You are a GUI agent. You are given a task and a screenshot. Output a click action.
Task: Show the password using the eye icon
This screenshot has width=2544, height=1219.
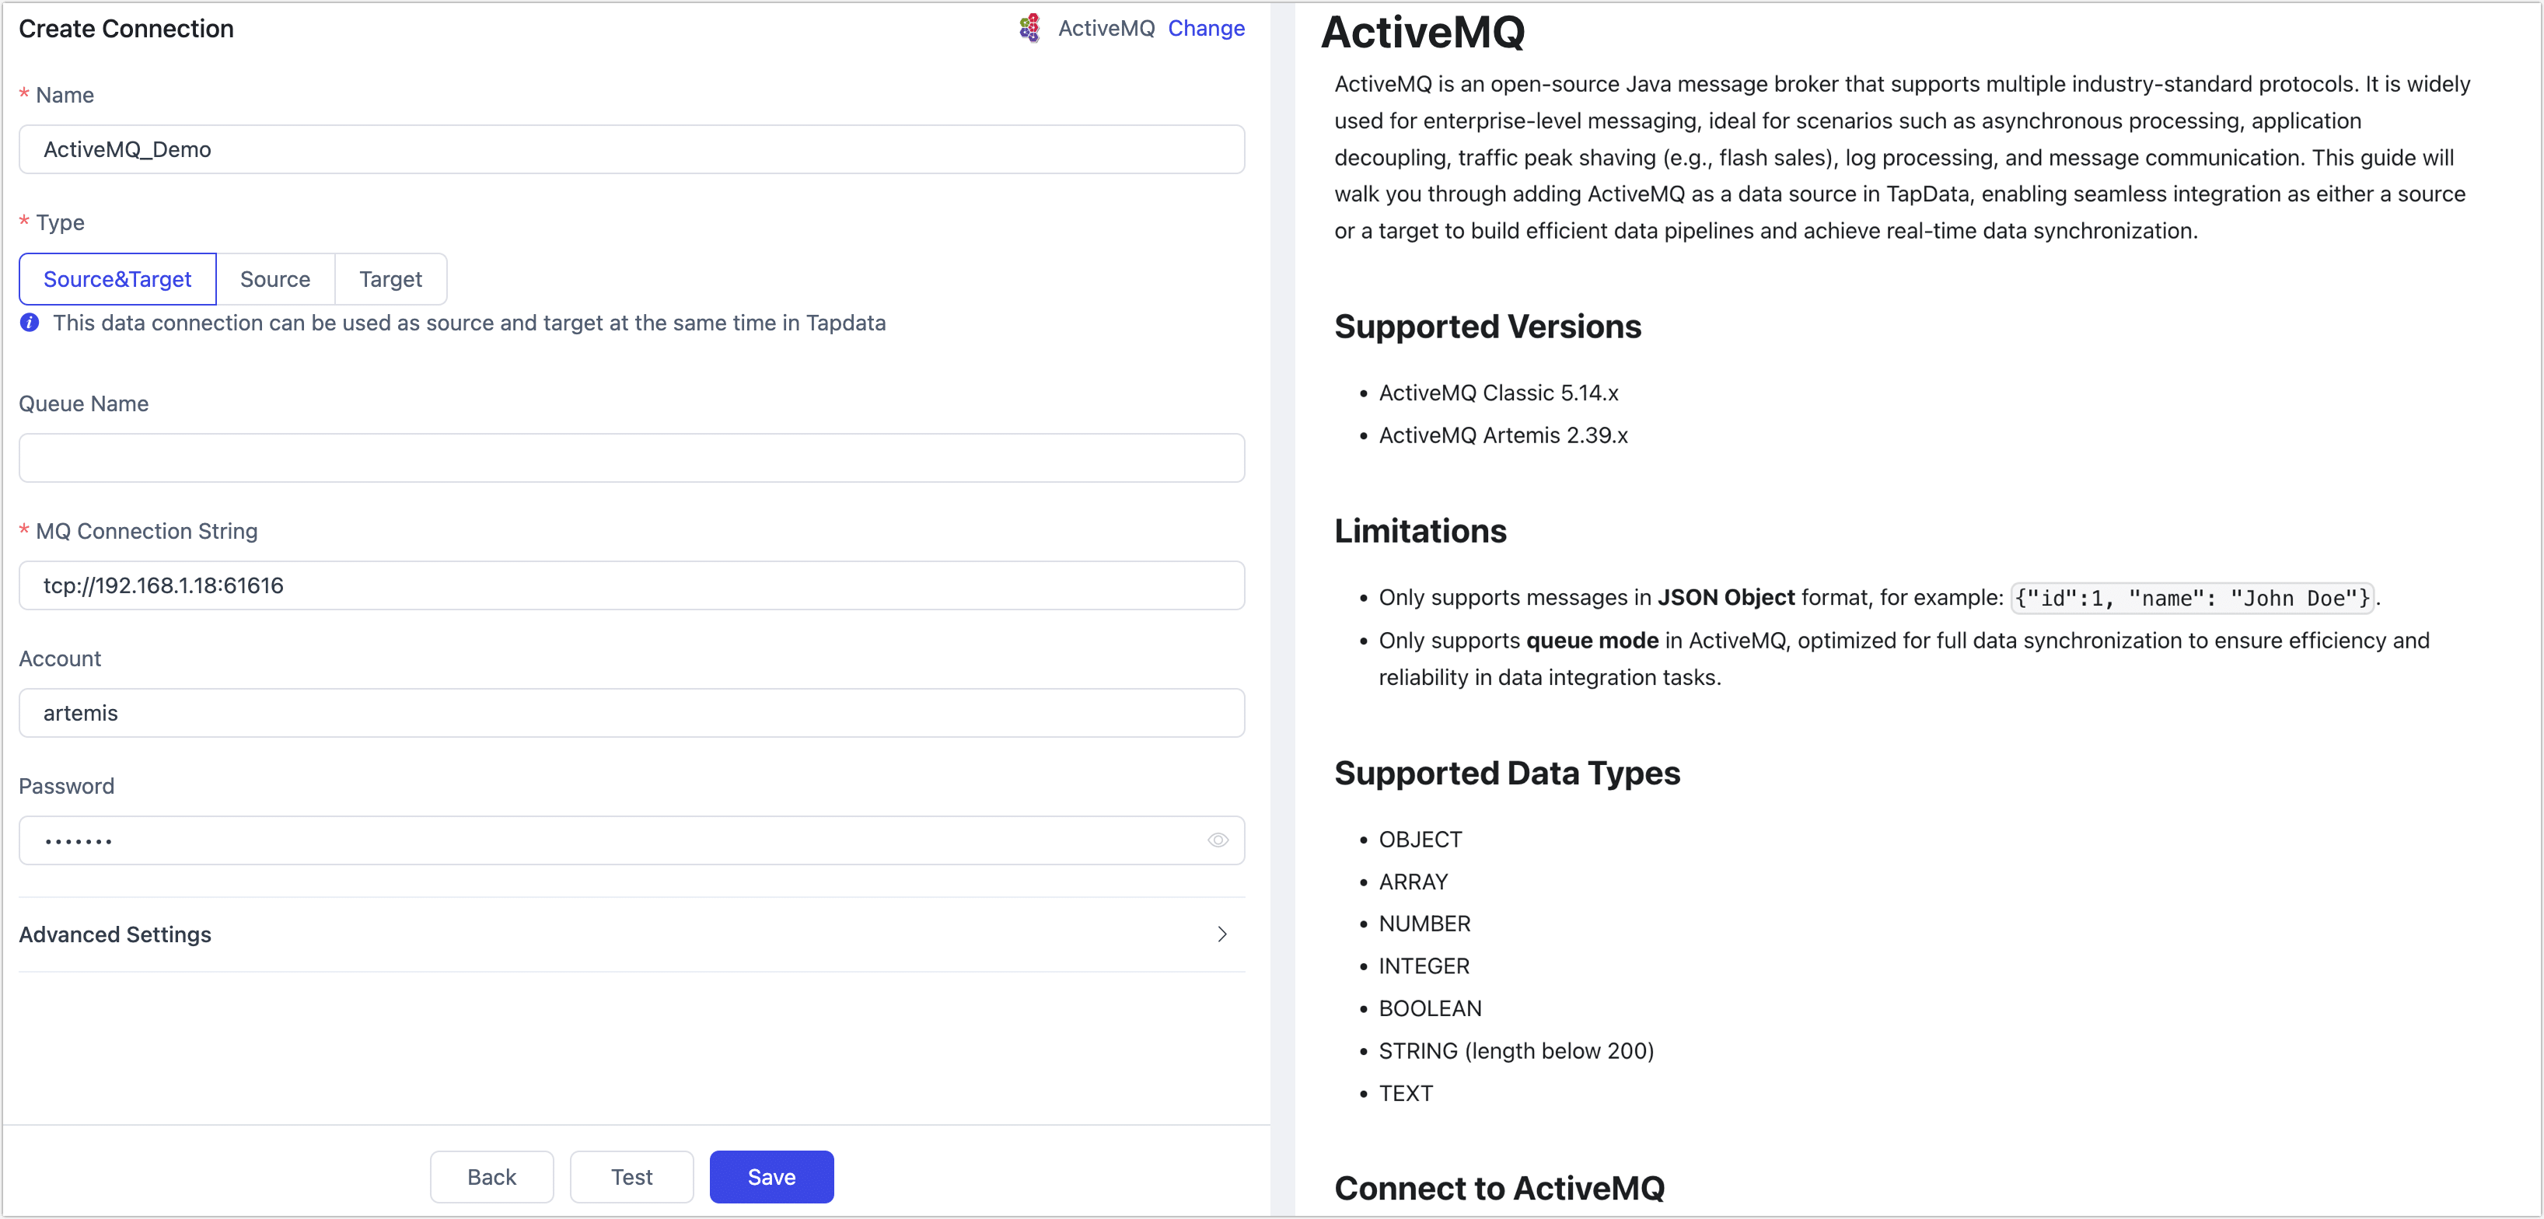pos(1217,840)
